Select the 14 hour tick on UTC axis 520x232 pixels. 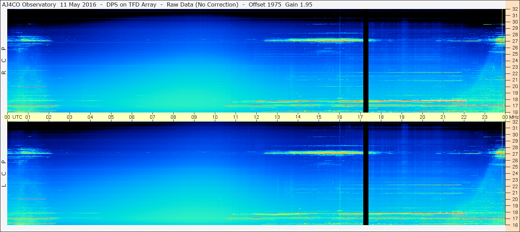(298, 117)
